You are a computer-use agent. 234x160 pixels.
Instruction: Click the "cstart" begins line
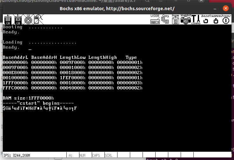click(x=38, y=103)
